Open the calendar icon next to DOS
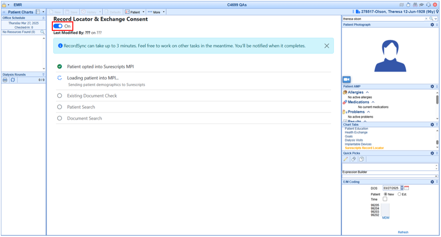The image size is (441, 237). click(407, 188)
